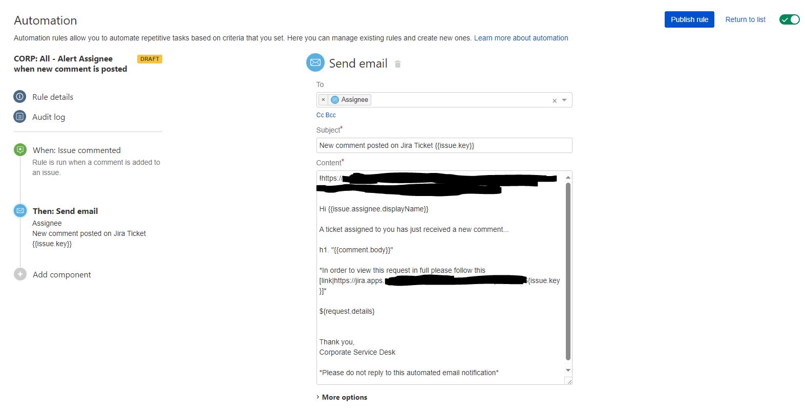This screenshot has width=805, height=413.
Task: Click the 'Hi {{issue.assignee.displayName}}' line
Action: pyautogui.click(x=373, y=209)
